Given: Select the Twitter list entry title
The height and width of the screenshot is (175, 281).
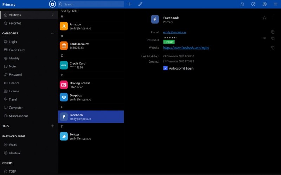Looking at the screenshot, I should pos(74,134).
